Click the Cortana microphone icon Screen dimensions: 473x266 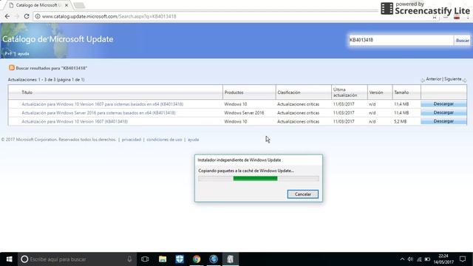click(x=129, y=259)
